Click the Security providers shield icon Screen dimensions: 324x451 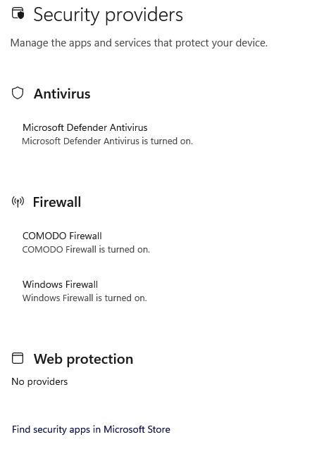(18, 13)
